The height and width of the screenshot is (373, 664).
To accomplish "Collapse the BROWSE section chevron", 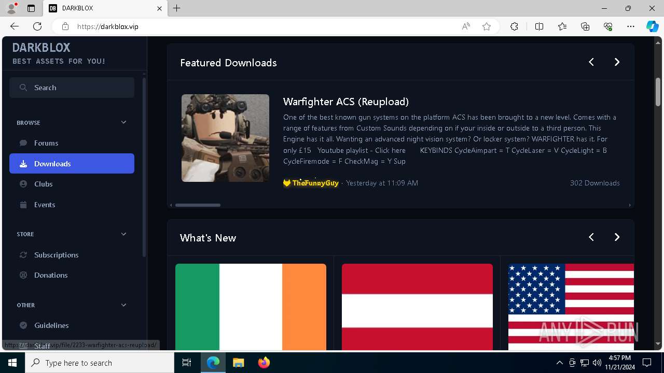I will [x=123, y=122].
